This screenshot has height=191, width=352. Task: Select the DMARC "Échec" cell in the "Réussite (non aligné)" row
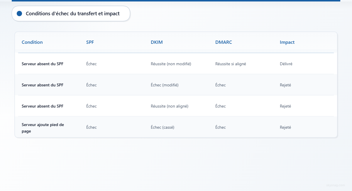click(221, 106)
